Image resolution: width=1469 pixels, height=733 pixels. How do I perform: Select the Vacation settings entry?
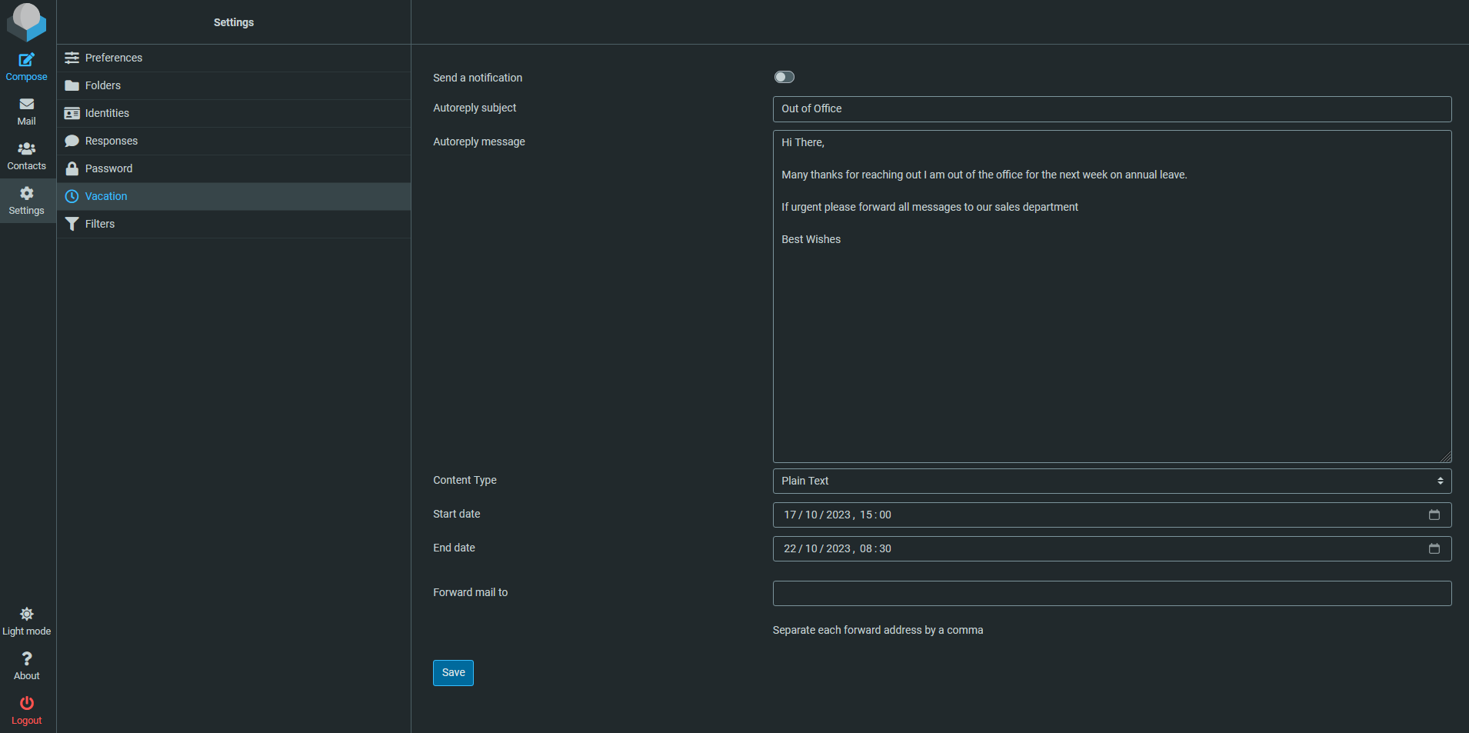tap(234, 196)
